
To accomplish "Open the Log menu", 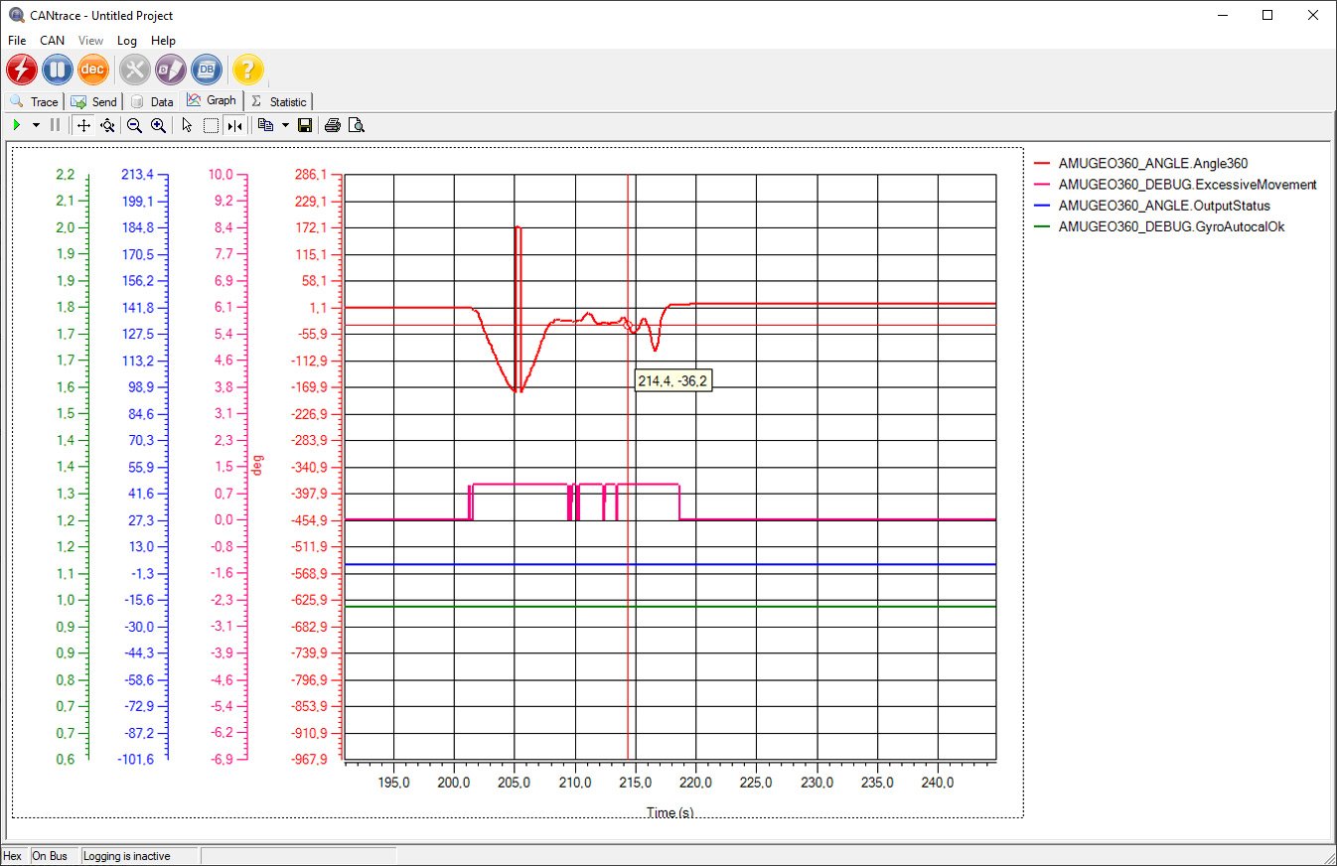I will tap(127, 41).
